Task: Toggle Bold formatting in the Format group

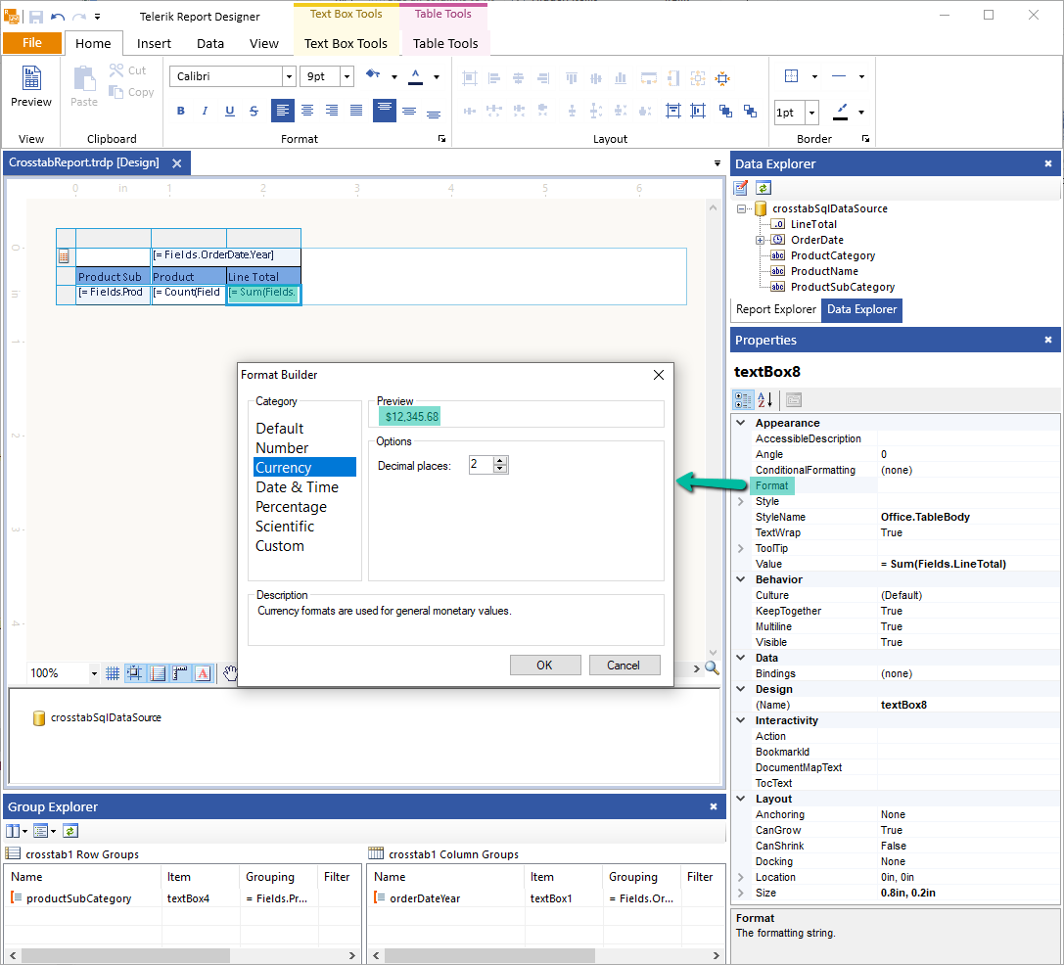Action: (x=180, y=111)
